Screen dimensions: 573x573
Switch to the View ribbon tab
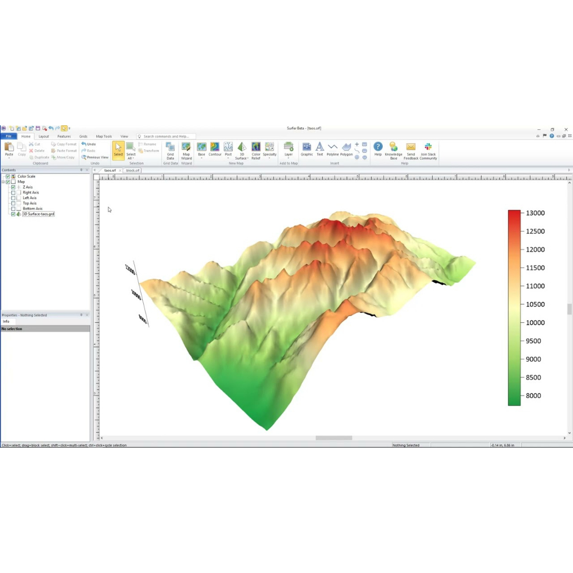(124, 137)
